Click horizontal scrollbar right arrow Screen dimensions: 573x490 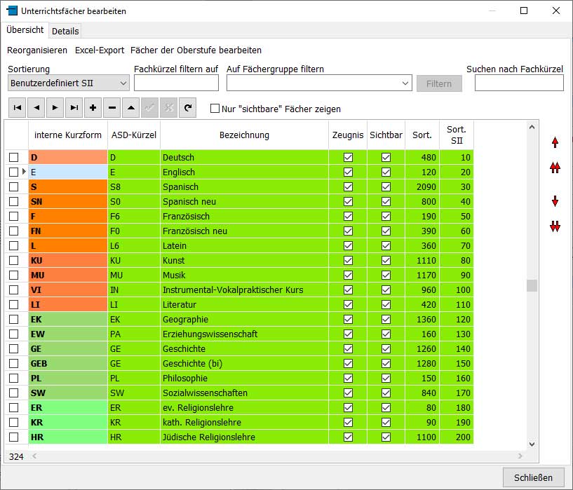click(x=520, y=456)
